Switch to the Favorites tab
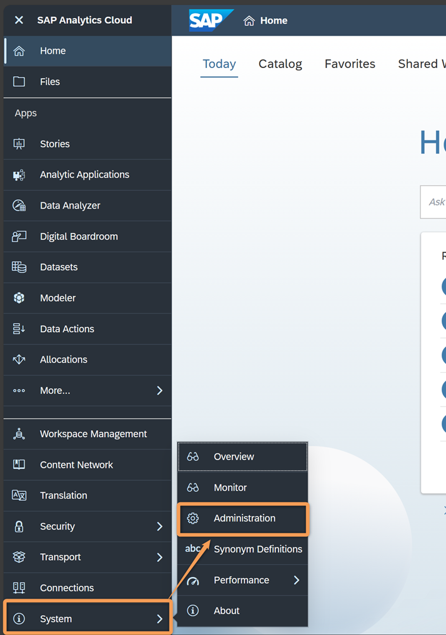446x635 pixels. coord(350,64)
